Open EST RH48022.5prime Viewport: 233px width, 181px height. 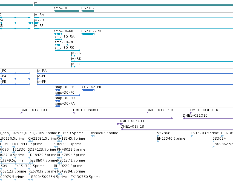pos(71,150)
